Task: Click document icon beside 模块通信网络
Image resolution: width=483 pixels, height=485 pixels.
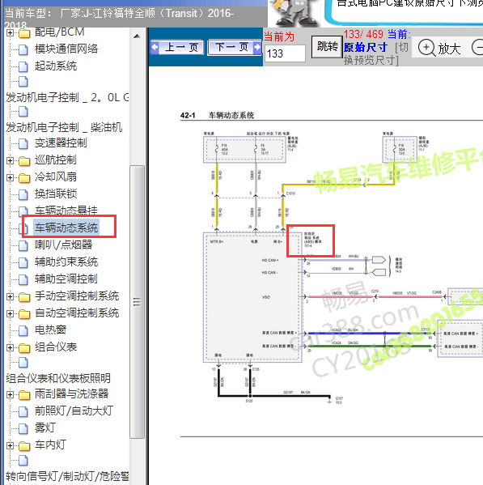Action: [x=23, y=49]
